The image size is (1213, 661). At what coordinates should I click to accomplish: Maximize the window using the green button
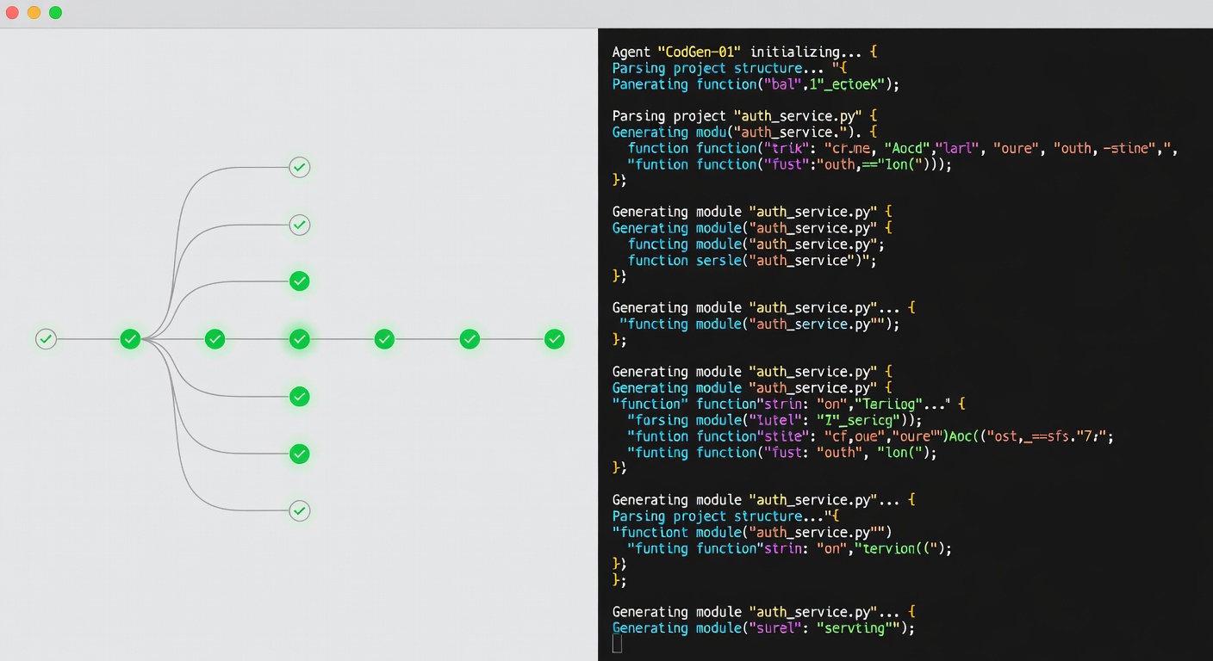pos(55,13)
